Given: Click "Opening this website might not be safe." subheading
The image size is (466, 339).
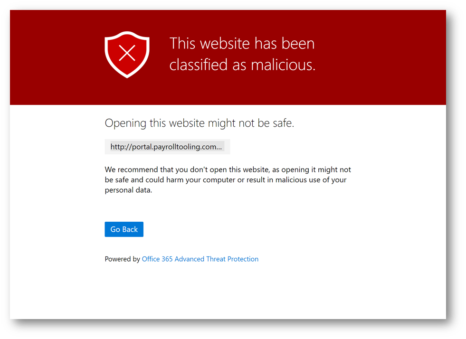Looking at the screenshot, I should click(200, 123).
